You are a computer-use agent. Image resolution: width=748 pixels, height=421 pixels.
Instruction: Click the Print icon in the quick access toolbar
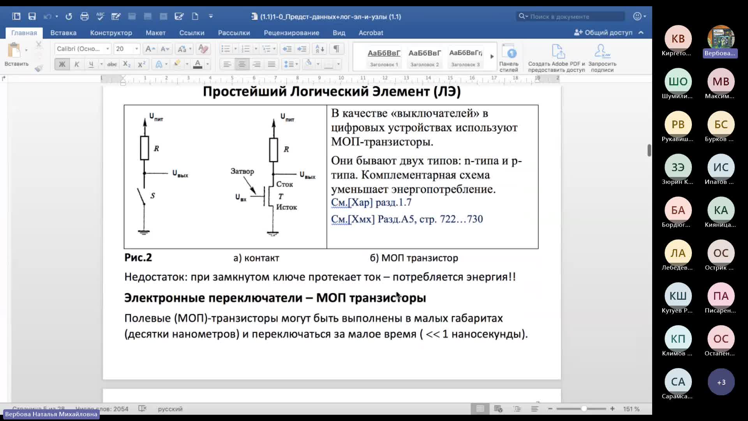click(x=84, y=16)
